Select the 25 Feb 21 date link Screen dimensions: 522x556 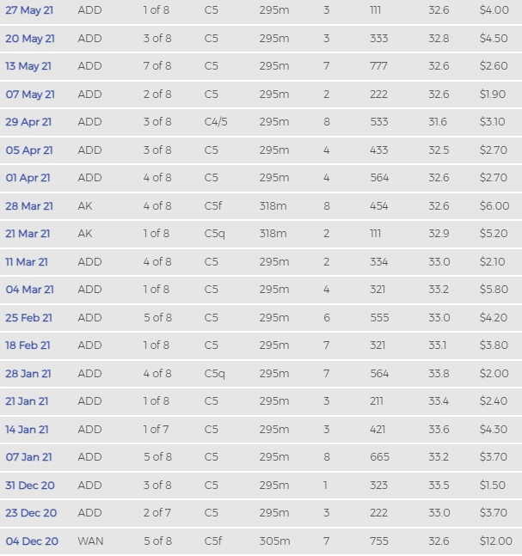(28, 318)
